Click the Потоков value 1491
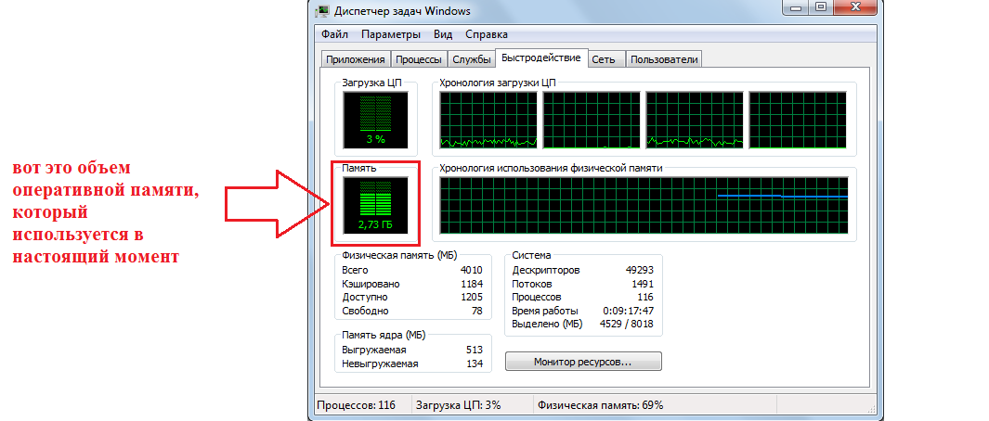The image size is (989, 421). [643, 284]
